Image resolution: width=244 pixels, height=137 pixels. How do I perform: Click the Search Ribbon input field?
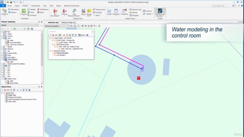[x=222, y=6]
